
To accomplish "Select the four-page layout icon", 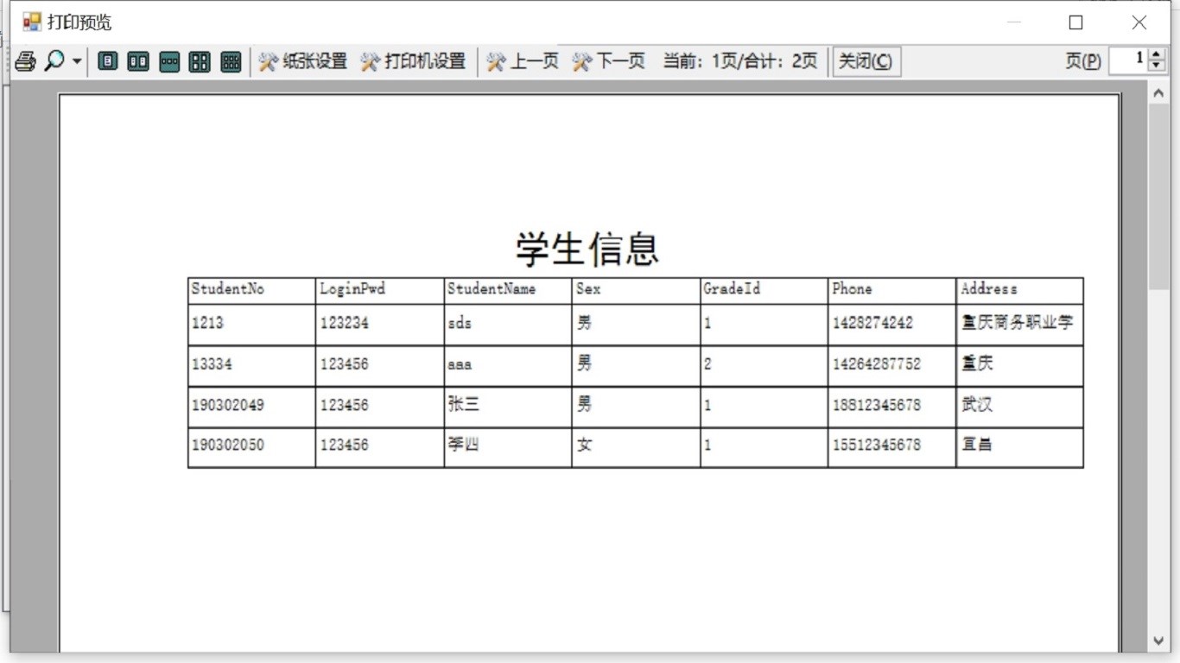I will pos(200,61).
